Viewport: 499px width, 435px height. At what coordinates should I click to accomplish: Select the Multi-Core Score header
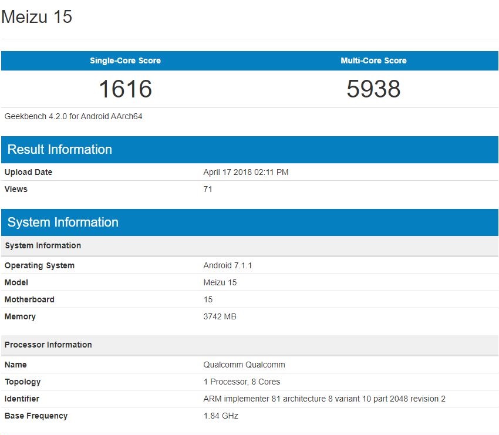[373, 60]
